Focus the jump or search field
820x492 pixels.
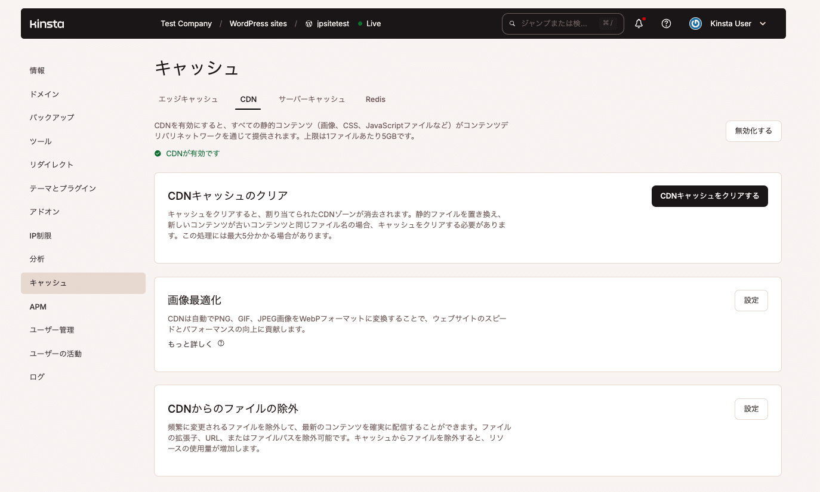pyautogui.click(x=563, y=24)
